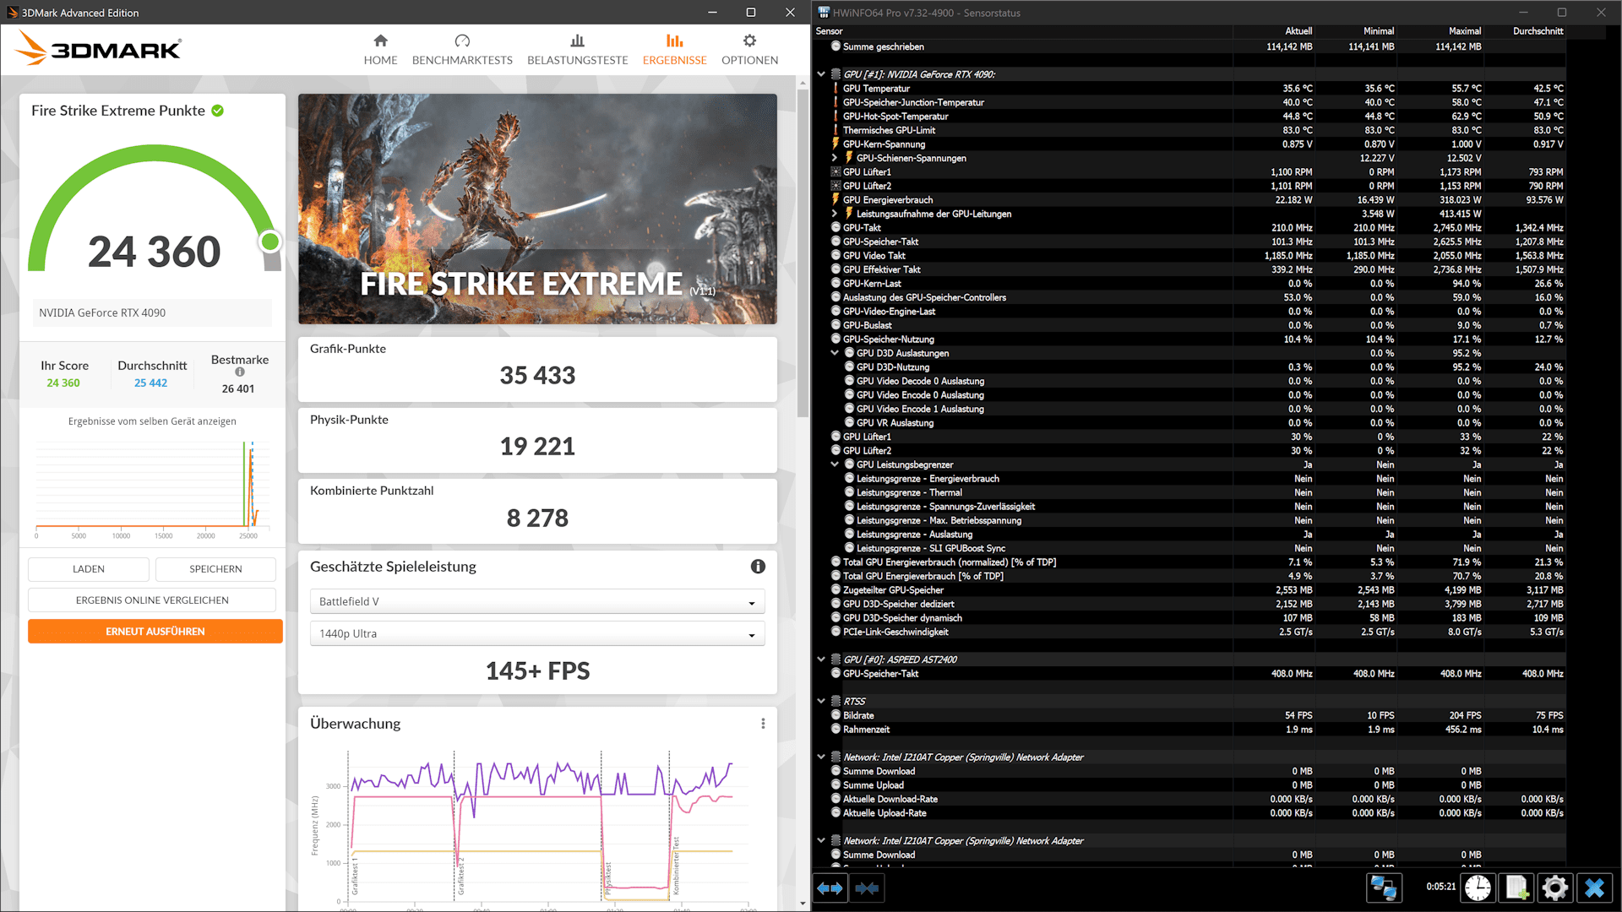Open HWiNFO sensor settings gear icon
The height and width of the screenshot is (912, 1622).
(1554, 888)
